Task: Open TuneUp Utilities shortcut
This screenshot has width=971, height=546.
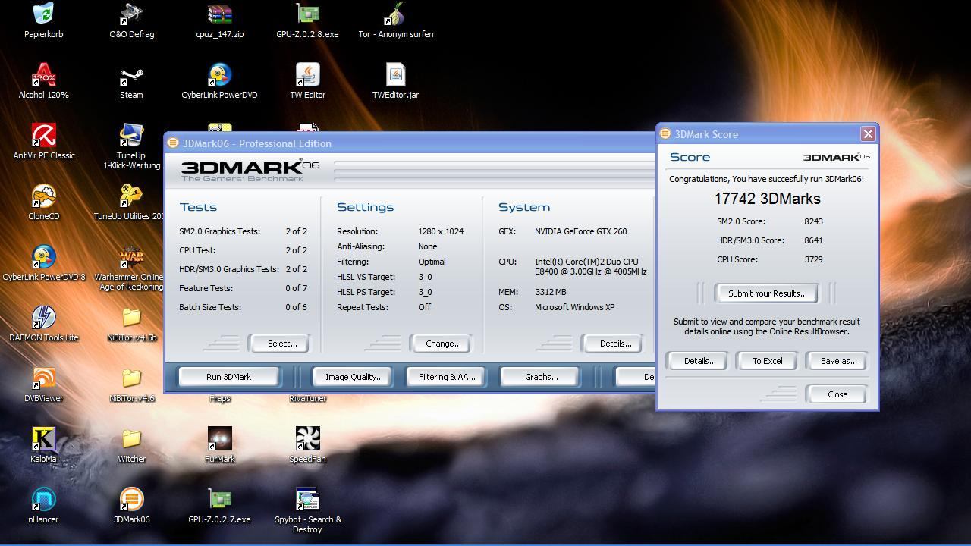Action: point(131,196)
